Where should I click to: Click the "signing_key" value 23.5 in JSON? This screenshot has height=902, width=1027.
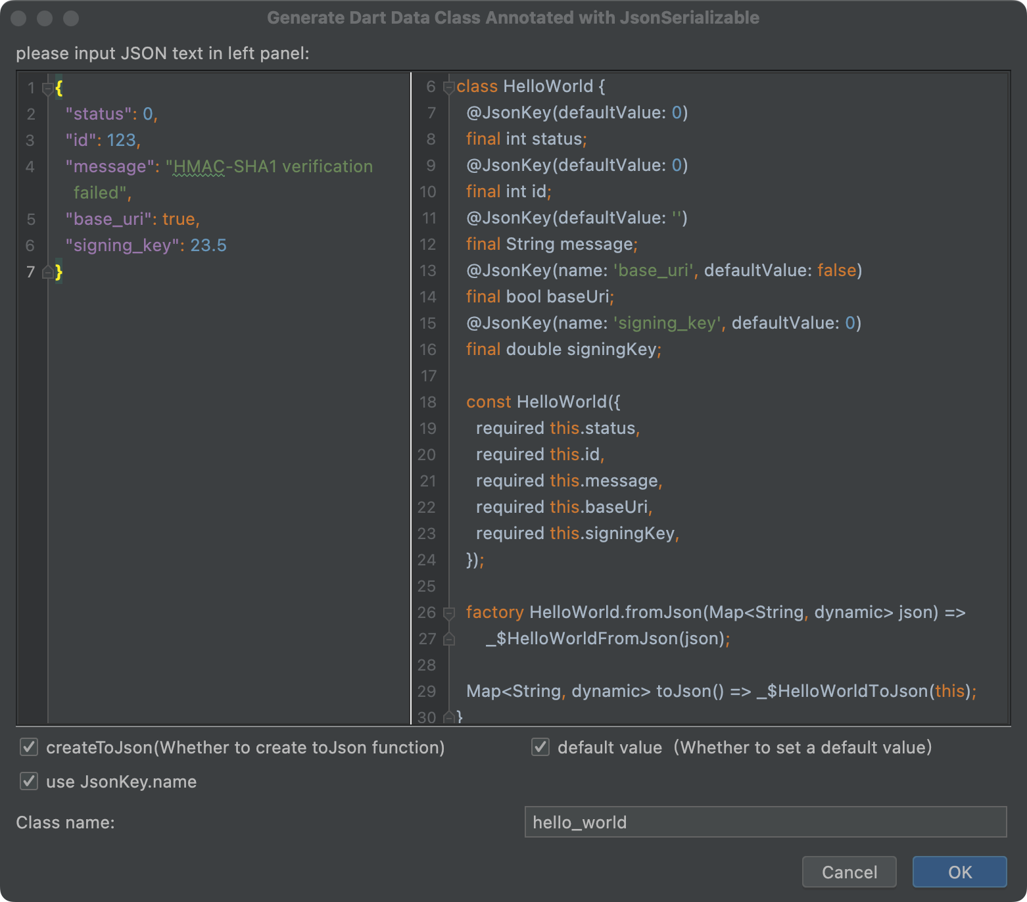coord(208,245)
